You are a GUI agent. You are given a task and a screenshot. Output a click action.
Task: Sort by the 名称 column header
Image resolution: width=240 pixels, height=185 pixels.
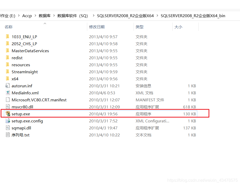pyautogui.click(x=9, y=27)
